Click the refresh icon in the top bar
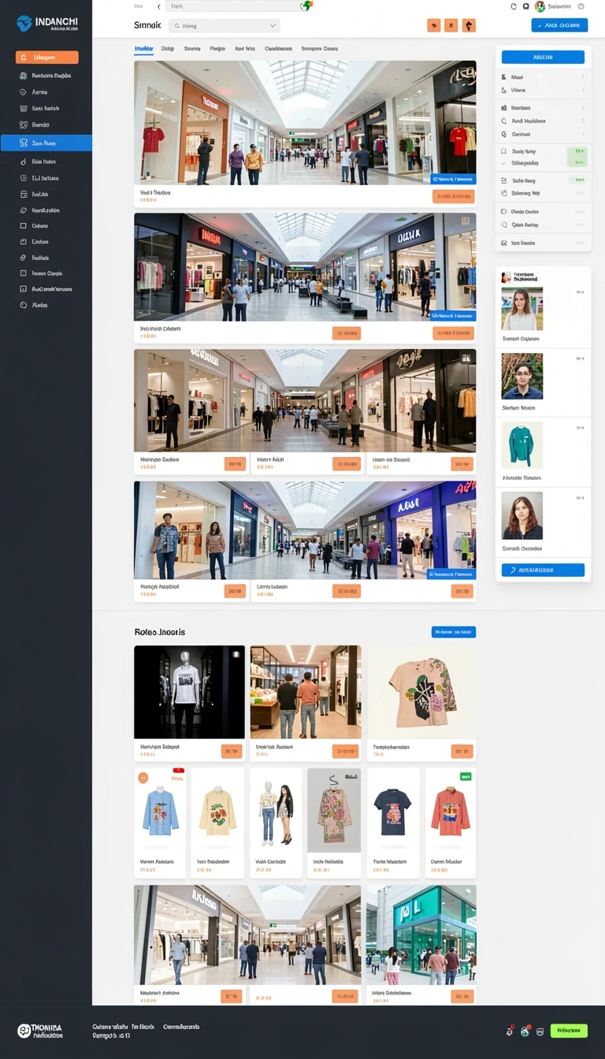Viewport: 605px width, 1059px height. [514, 6]
